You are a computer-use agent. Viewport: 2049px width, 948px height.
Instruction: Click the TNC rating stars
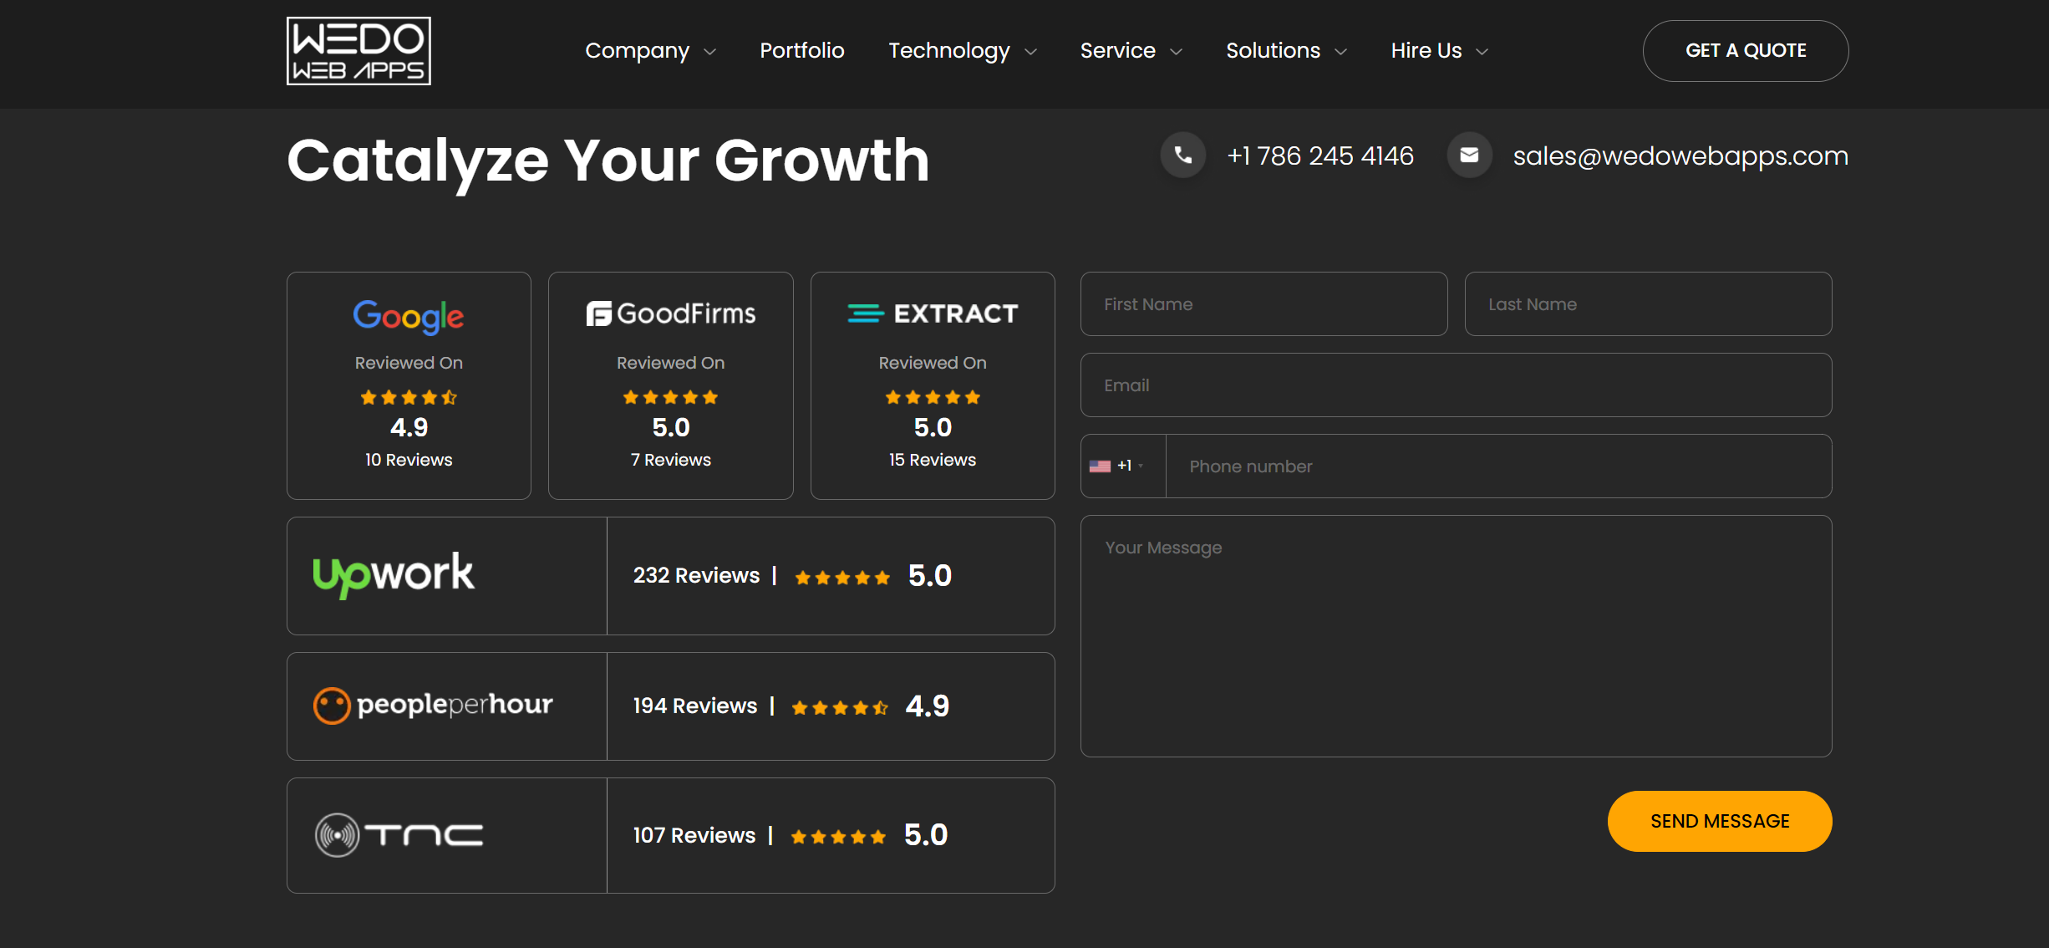[x=838, y=837]
